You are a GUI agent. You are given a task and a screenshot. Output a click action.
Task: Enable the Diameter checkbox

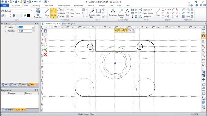click(x=6, y=31)
